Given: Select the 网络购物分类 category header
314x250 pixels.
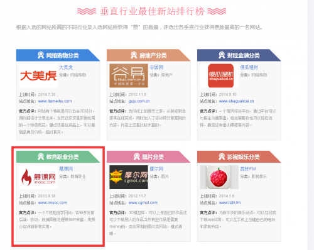Looking at the screenshot, I should point(58,55).
